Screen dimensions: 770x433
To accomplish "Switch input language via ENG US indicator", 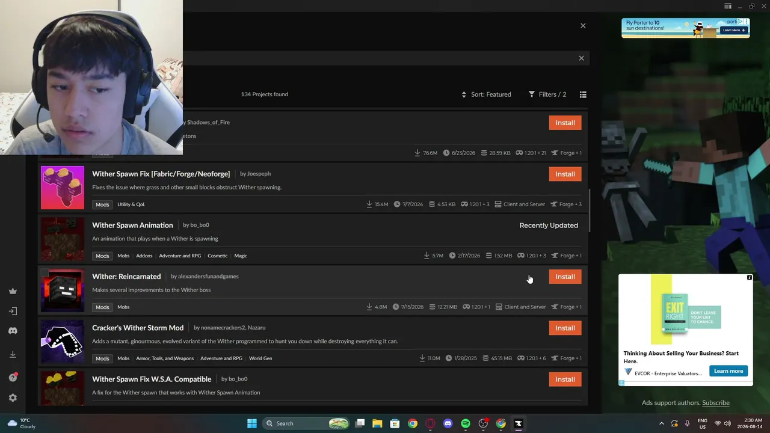I will (703, 423).
